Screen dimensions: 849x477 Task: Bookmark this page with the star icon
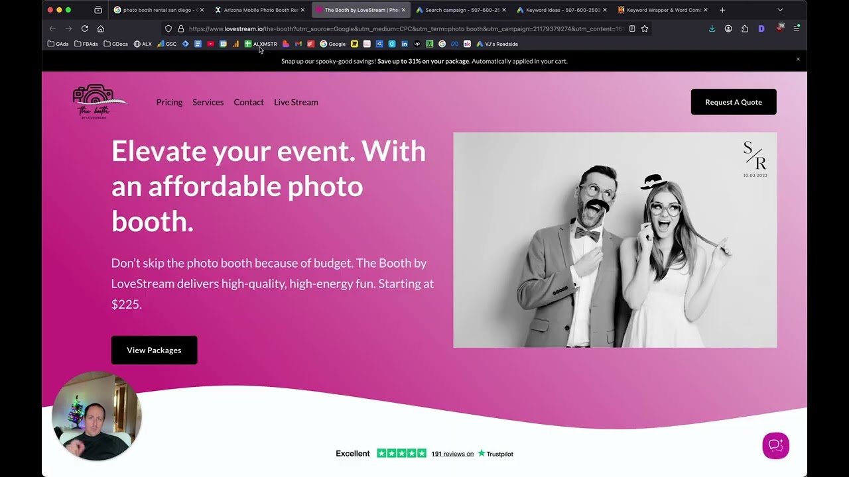[x=645, y=28]
